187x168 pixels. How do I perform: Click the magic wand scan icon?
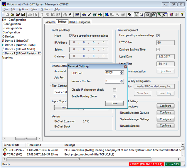(117, 15)
